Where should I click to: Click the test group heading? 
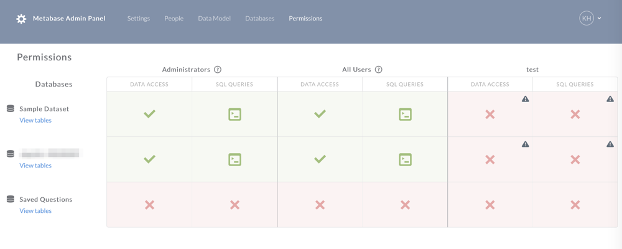pyautogui.click(x=532, y=70)
